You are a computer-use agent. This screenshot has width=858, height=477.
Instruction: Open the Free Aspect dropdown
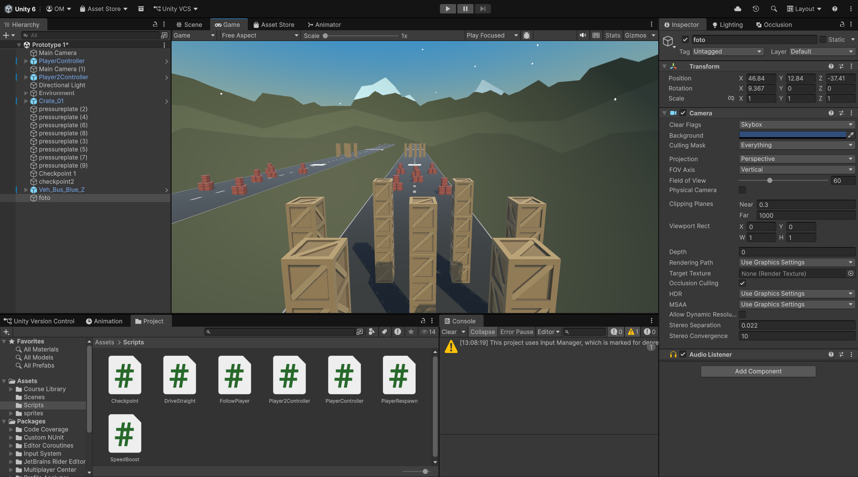pos(259,35)
